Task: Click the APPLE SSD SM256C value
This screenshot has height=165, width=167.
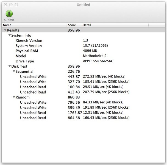Action: click(x=98, y=61)
